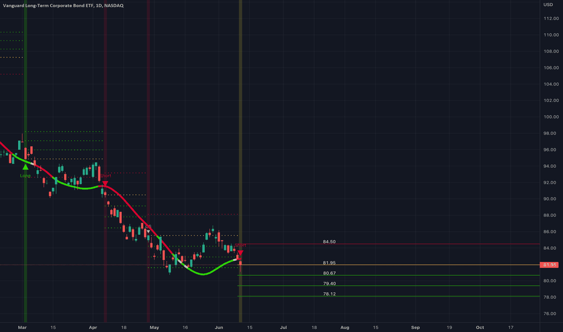Click the 96.00 price axis label
Screen dimensions: 563x332
(551, 150)
